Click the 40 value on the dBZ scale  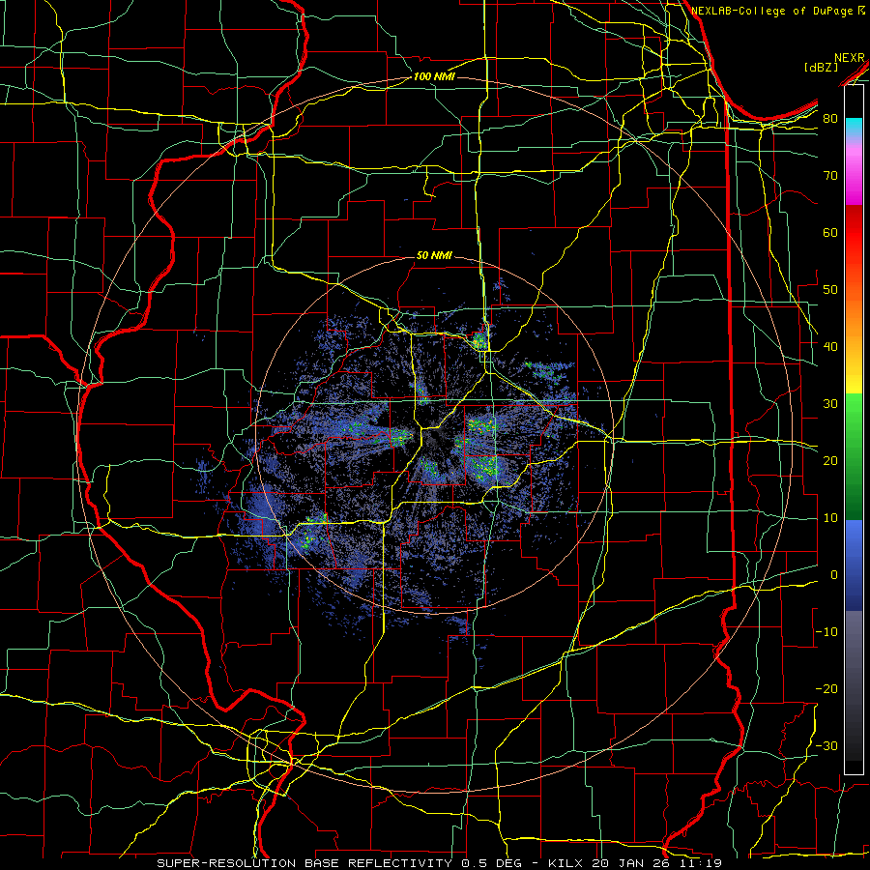pos(830,347)
